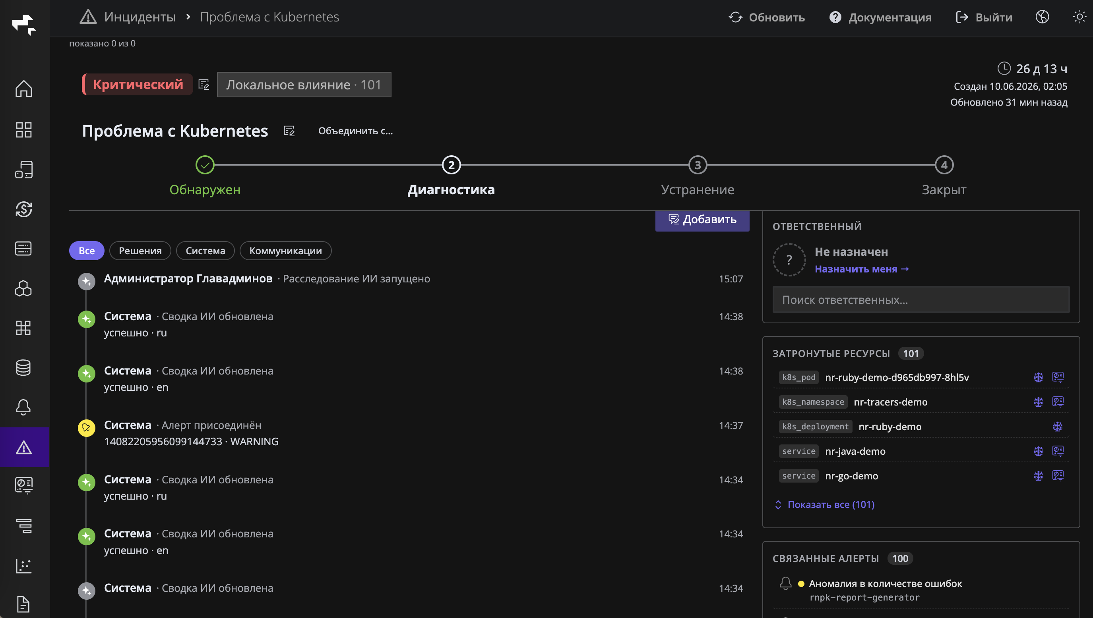The width and height of the screenshot is (1093, 618).
Task: Change language via globe icon
Action: (1043, 17)
